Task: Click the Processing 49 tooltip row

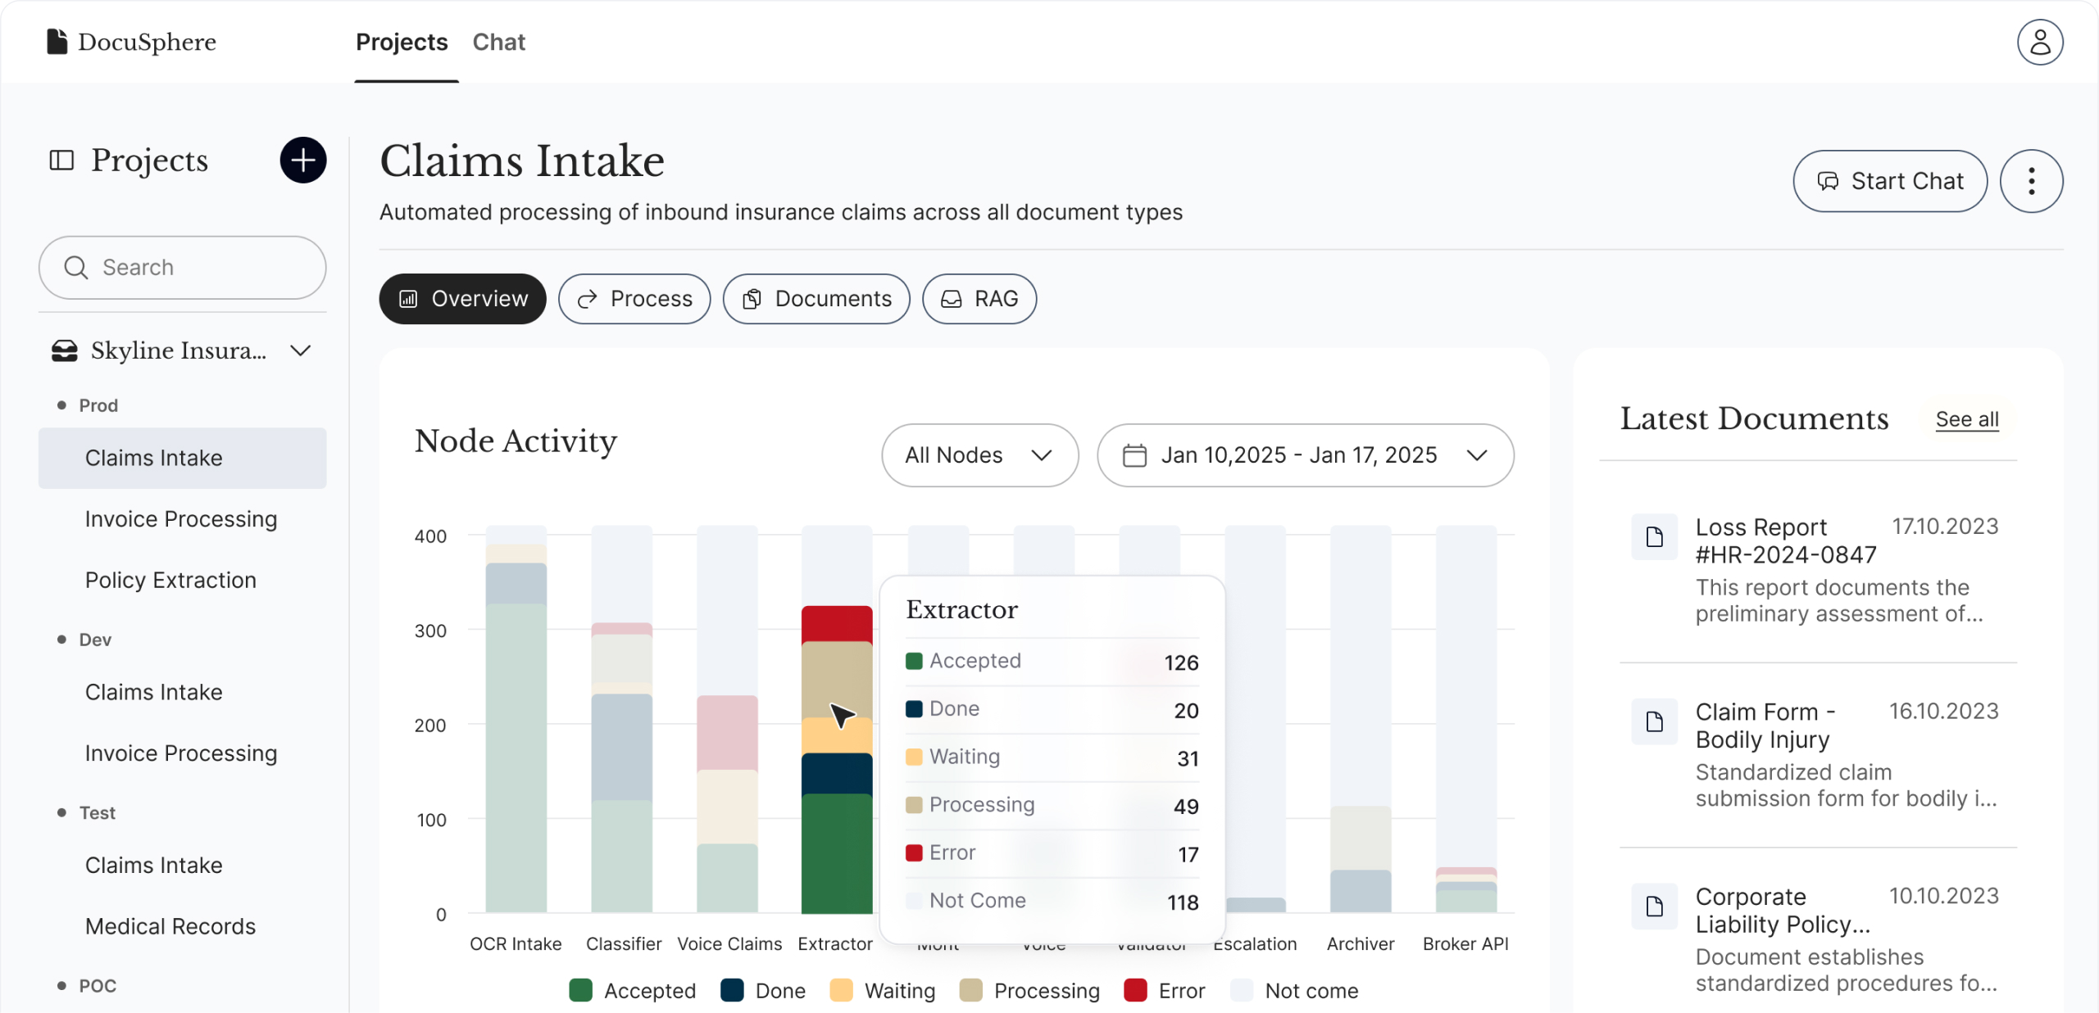Action: coord(1052,806)
